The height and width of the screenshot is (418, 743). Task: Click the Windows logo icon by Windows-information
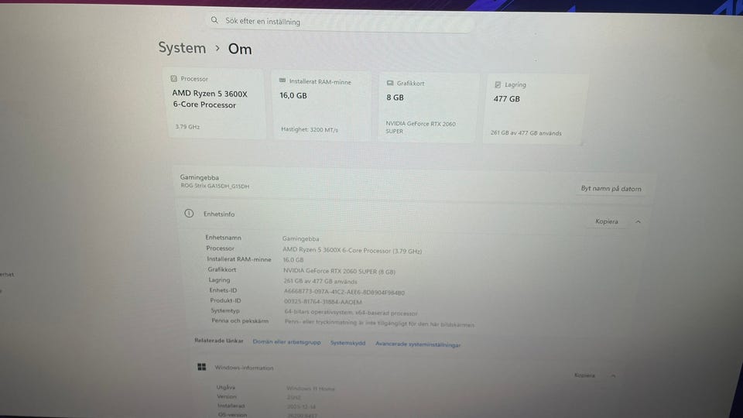[x=201, y=367]
